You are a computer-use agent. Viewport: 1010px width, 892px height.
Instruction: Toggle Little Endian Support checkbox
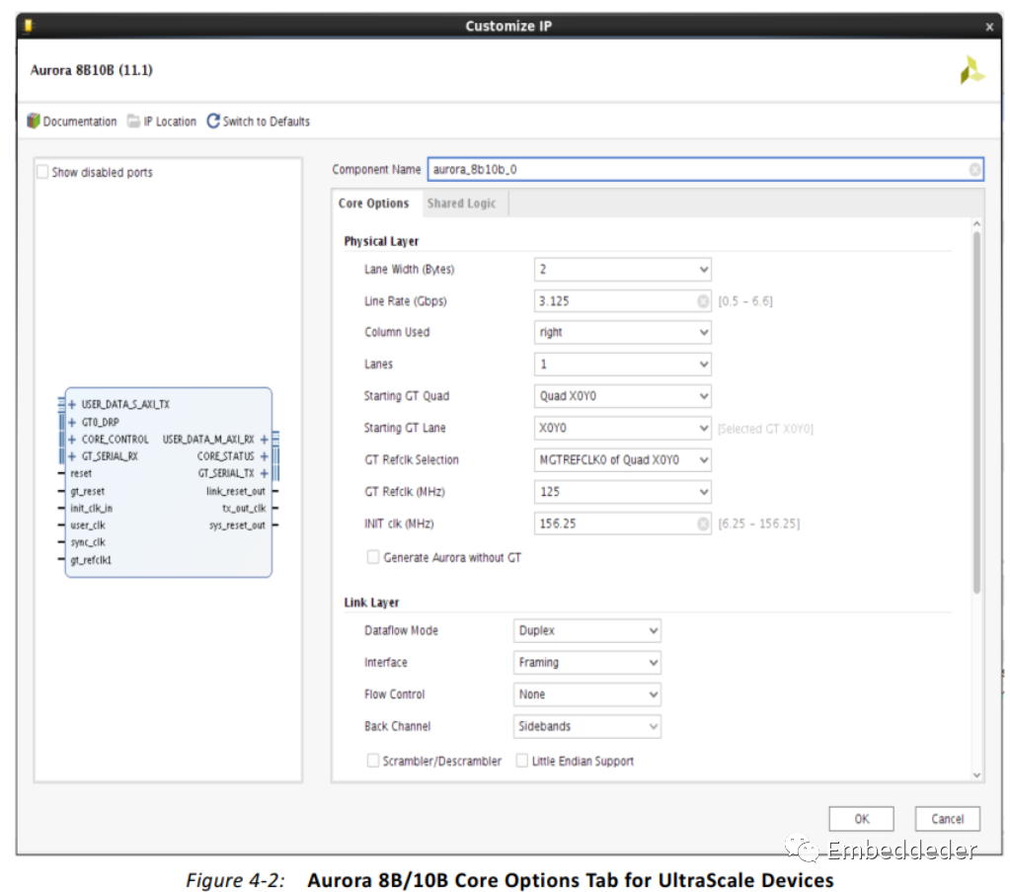[x=522, y=761]
